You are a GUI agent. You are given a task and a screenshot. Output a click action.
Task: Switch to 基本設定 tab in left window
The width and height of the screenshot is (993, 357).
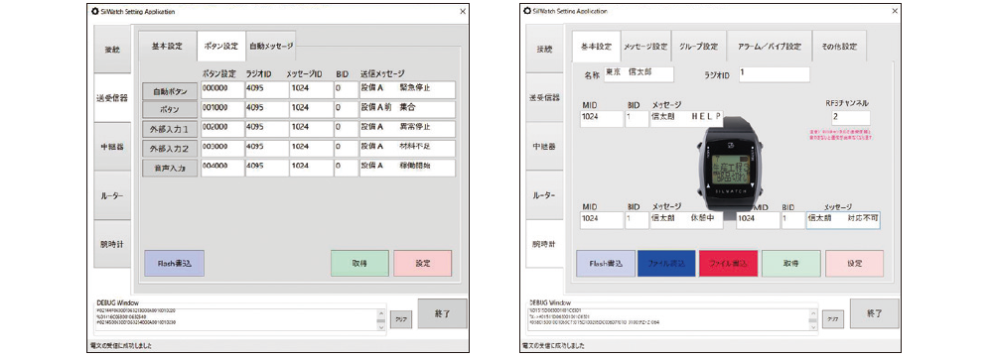click(x=167, y=47)
